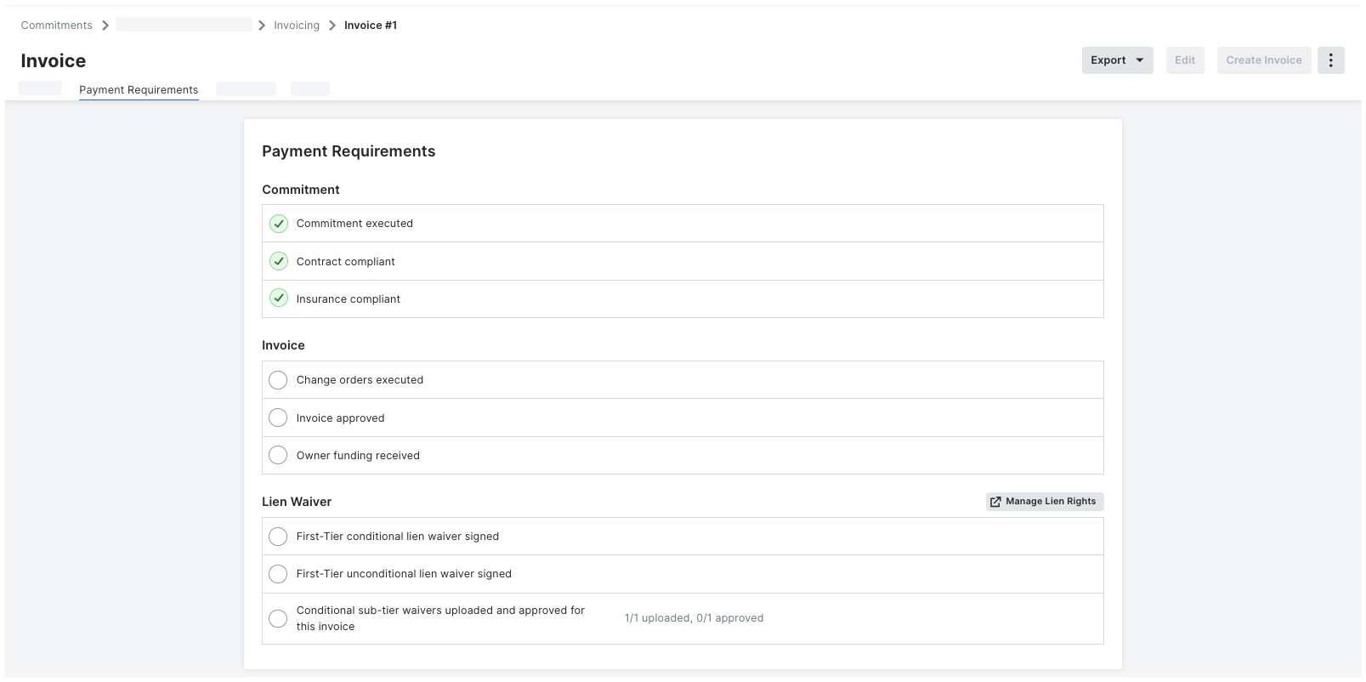Click the Lien Waiver section heading
Image resolution: width=1366 pixels, height=682 pixels.
coord(297,502)
